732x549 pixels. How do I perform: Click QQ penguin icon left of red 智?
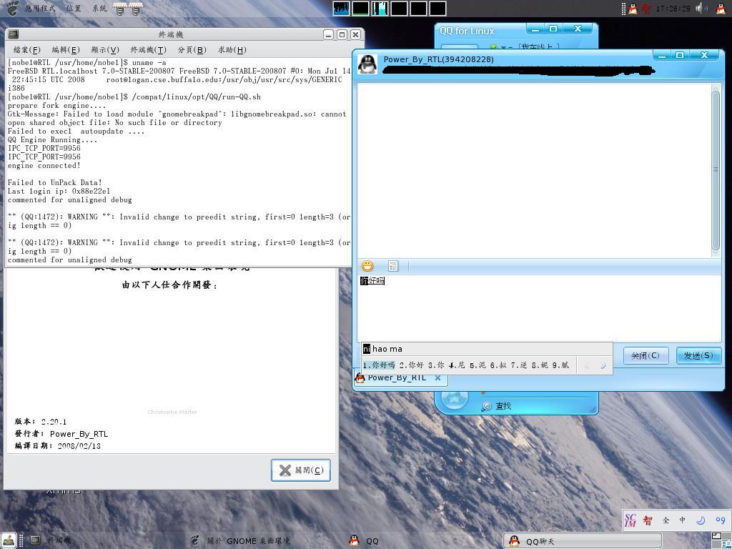[633, 9]
